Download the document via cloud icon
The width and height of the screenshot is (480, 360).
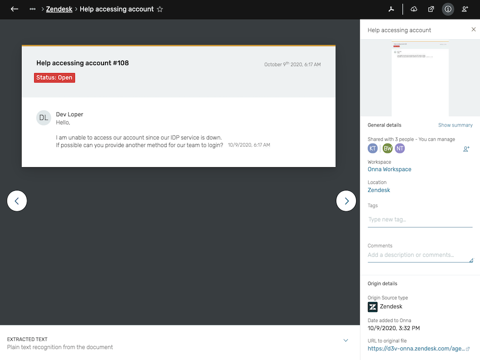(414, 9)
